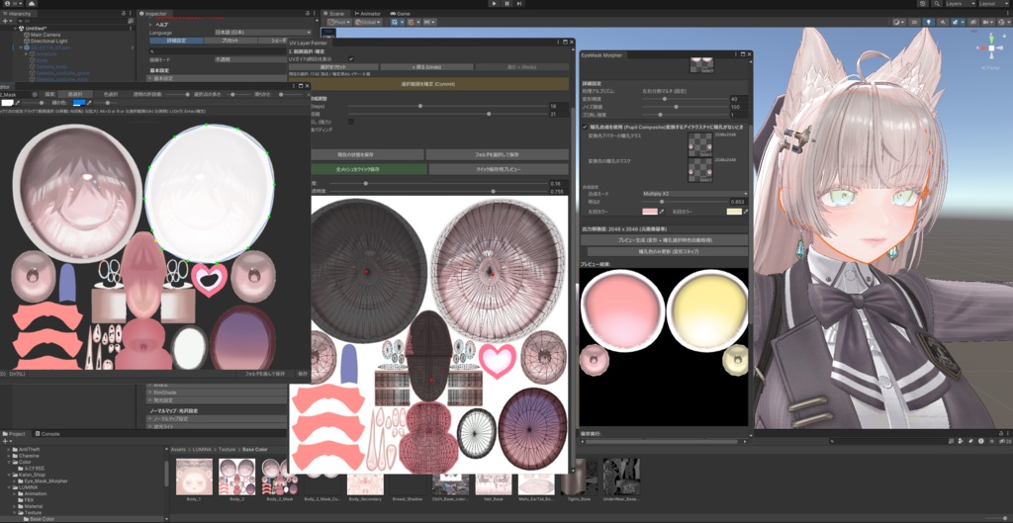Switch to the Game tab

tap(400, 14)
